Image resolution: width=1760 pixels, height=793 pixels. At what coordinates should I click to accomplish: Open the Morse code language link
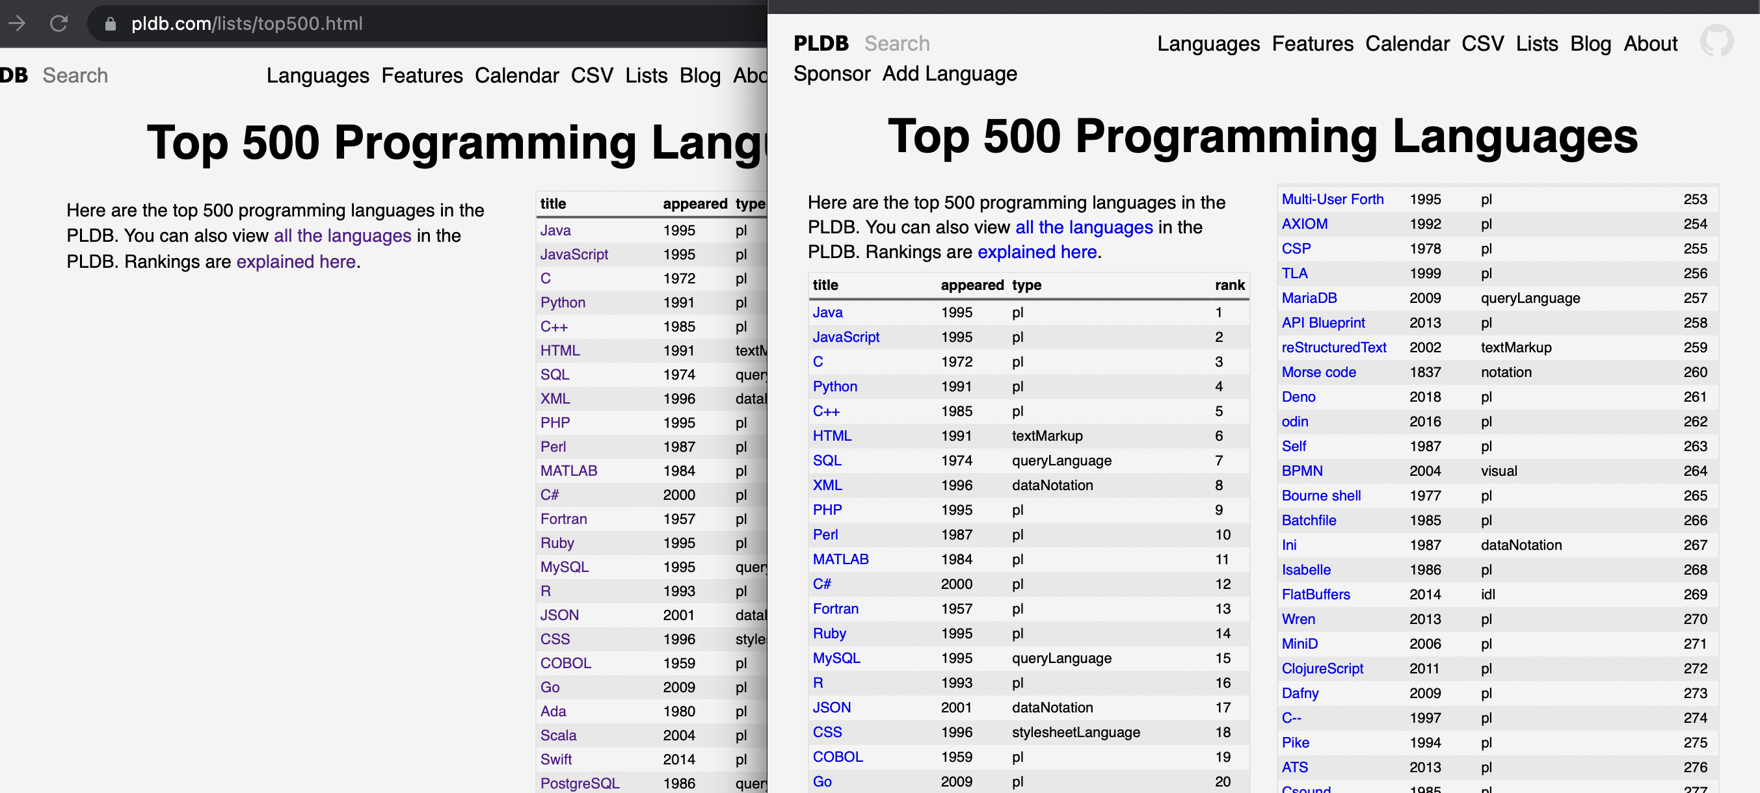1318,372
